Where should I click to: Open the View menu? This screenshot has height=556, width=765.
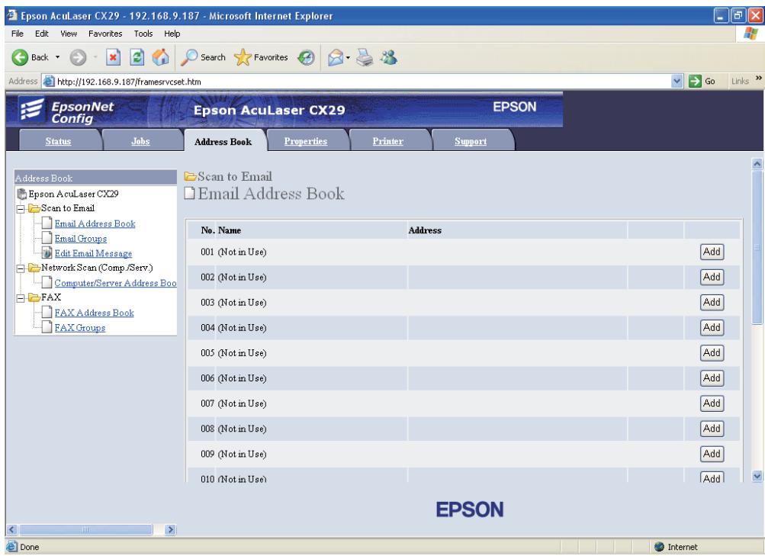(x=69, y=34)
